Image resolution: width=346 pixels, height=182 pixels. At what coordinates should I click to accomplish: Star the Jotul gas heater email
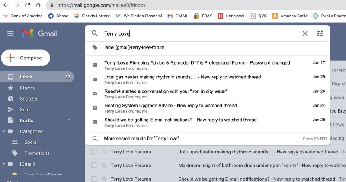click(104, 152)
